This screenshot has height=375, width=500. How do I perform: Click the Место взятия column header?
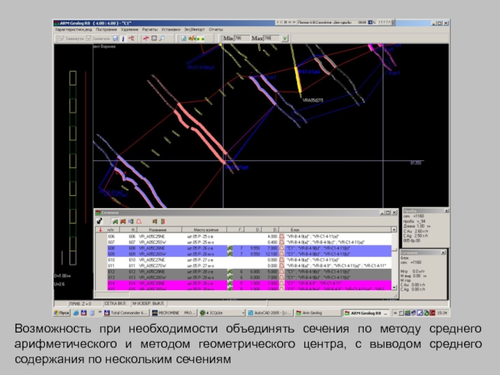pyautogui.click(x=204, y=230)
